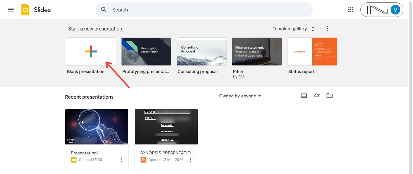The width and height of the screenshot is (413, 174).
Task: Open the main menu hamburger icon
Action: coord(11,10)
